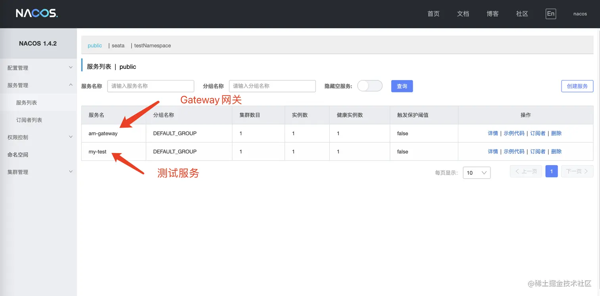Go to 下一页 next page
The height and width of the screenshot is (296, 600).
click(x=577, y=171)
